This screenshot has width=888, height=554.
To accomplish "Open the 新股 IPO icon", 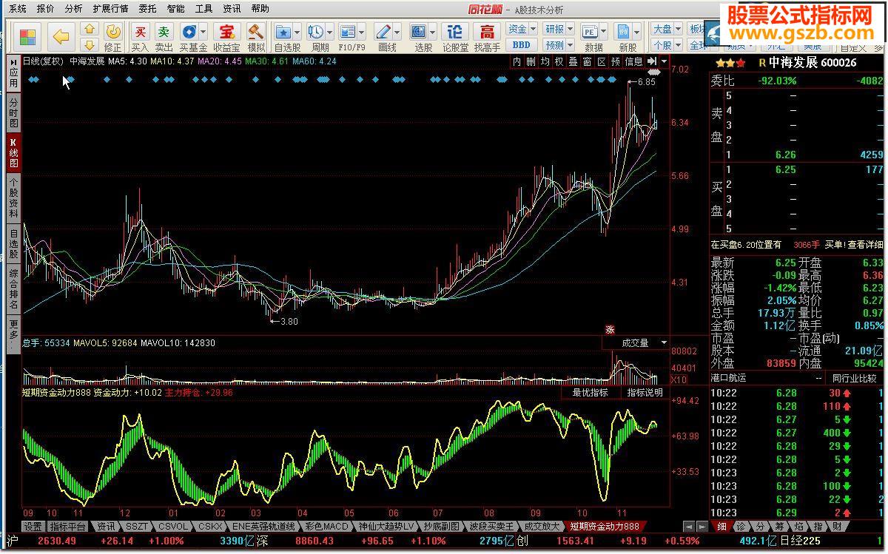I will [x=623, y=32].
